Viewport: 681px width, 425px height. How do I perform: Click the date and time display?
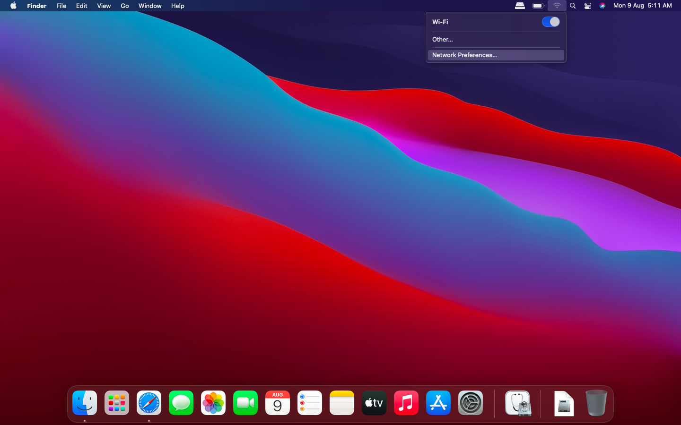(642, 6)
